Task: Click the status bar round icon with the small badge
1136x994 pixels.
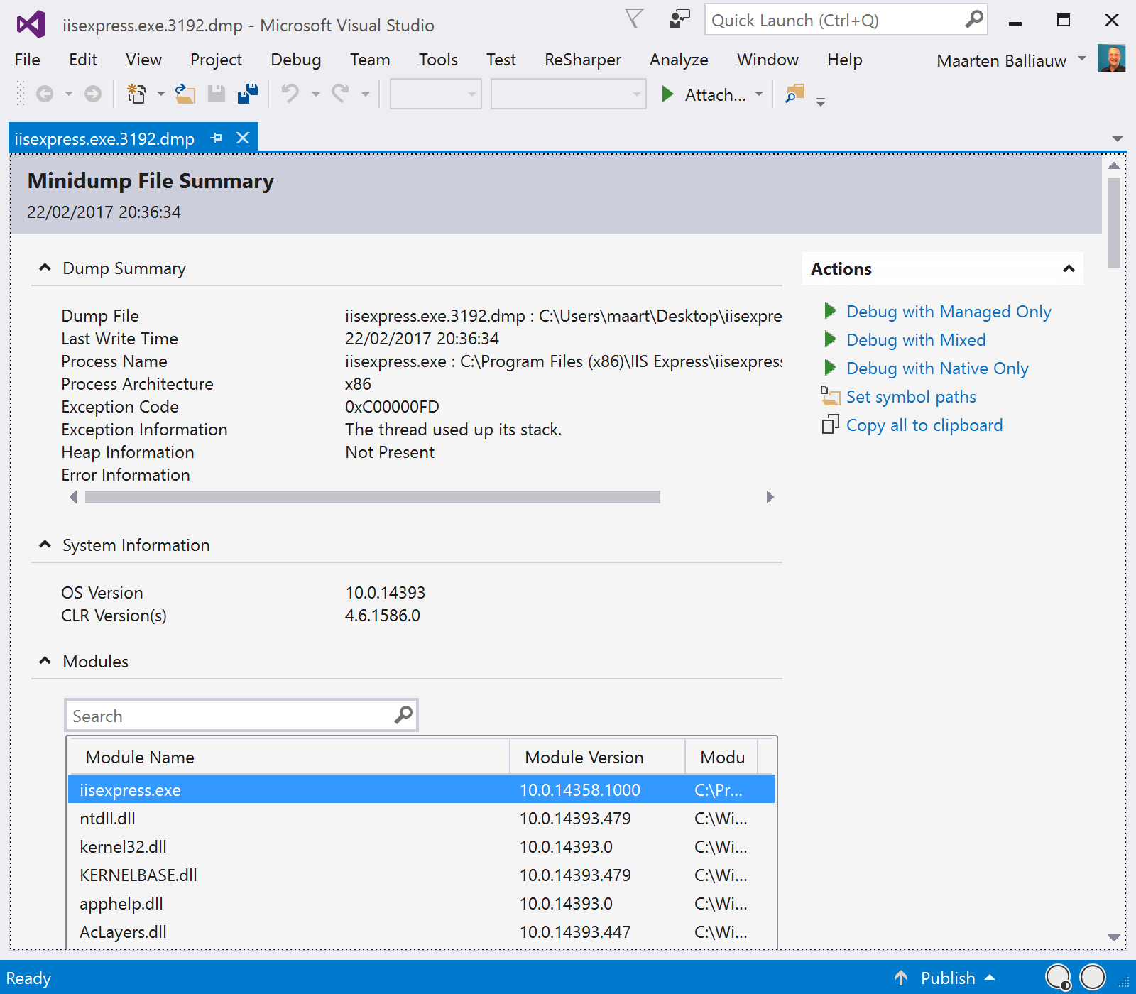Action: click(x=1059, y=978)
